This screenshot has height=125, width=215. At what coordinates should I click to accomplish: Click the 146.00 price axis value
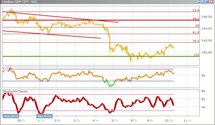207,17
